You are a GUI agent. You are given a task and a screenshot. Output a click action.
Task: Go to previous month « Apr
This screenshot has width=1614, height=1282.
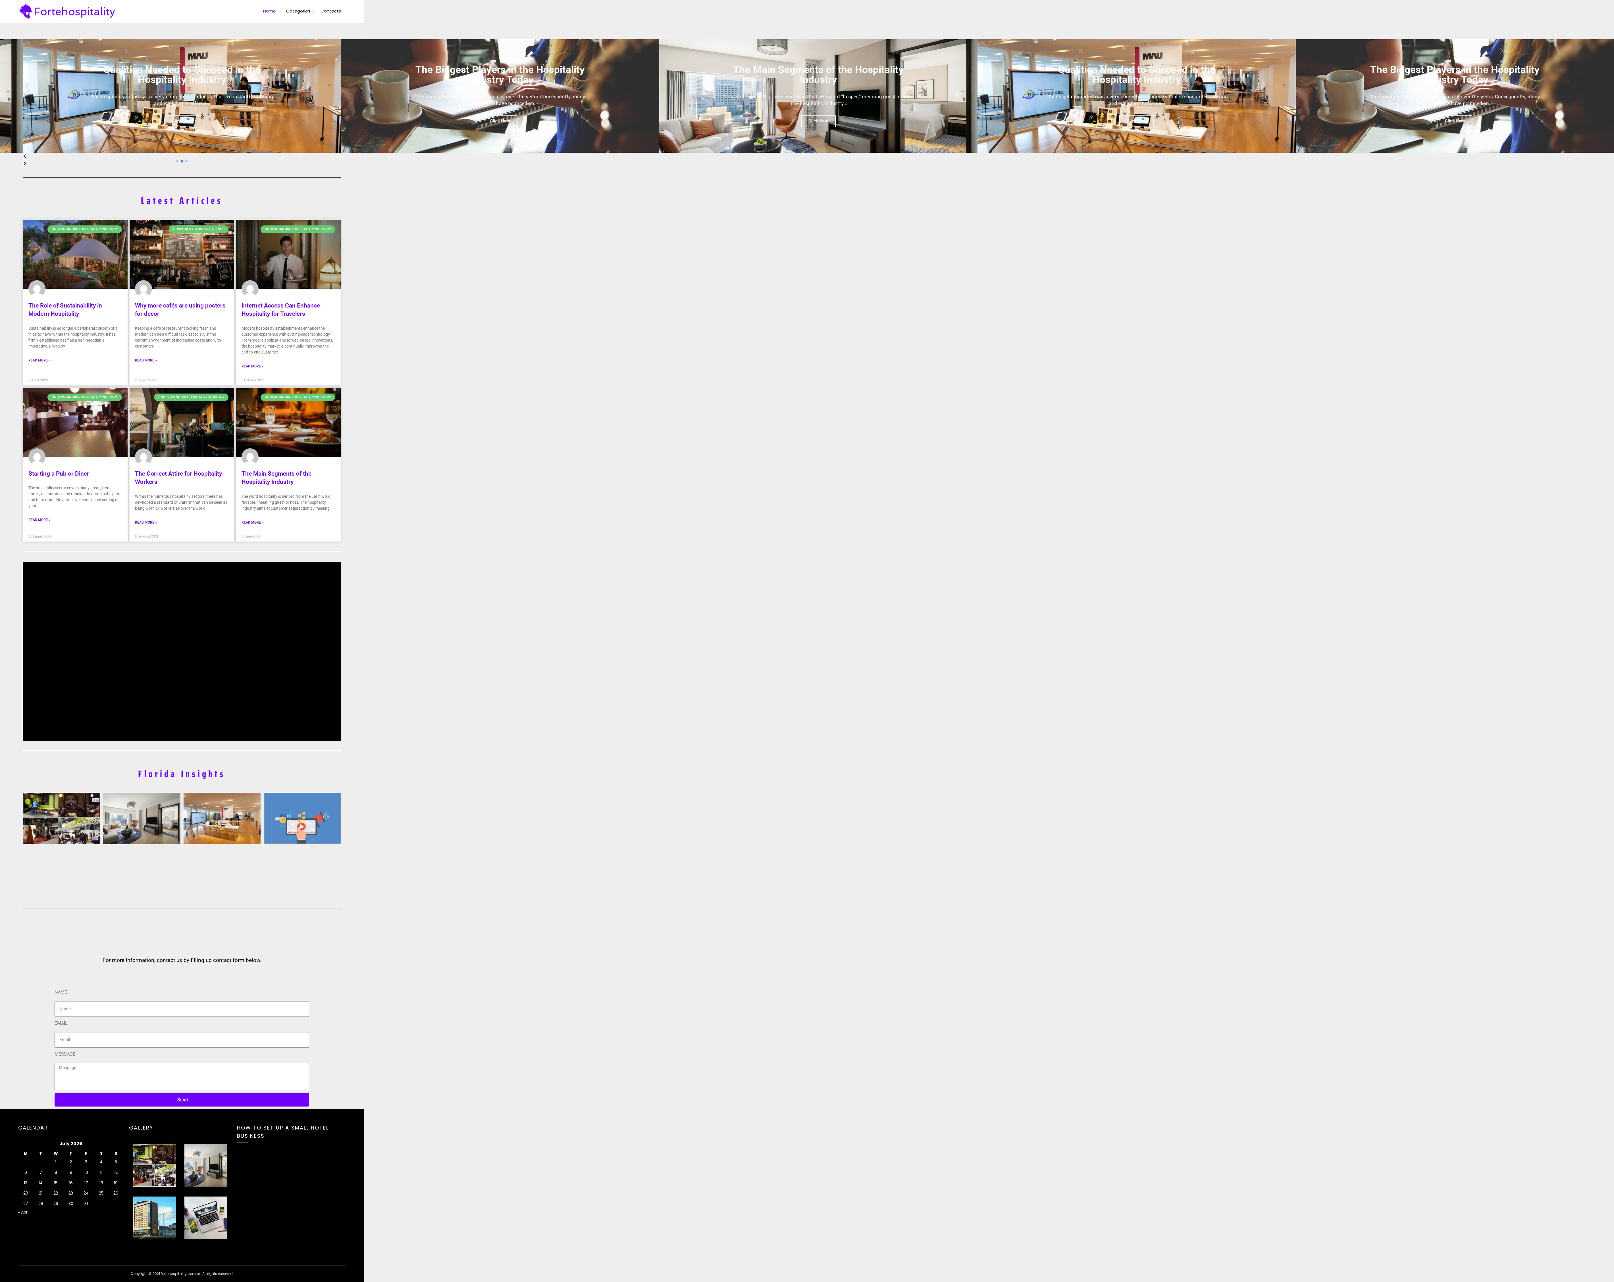pyautogui.click(x=22, y=1212)
